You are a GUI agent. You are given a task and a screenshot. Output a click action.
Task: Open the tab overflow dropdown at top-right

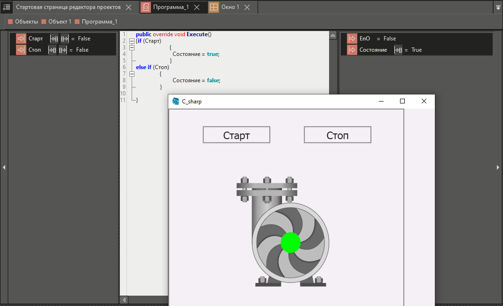point(498,7)
